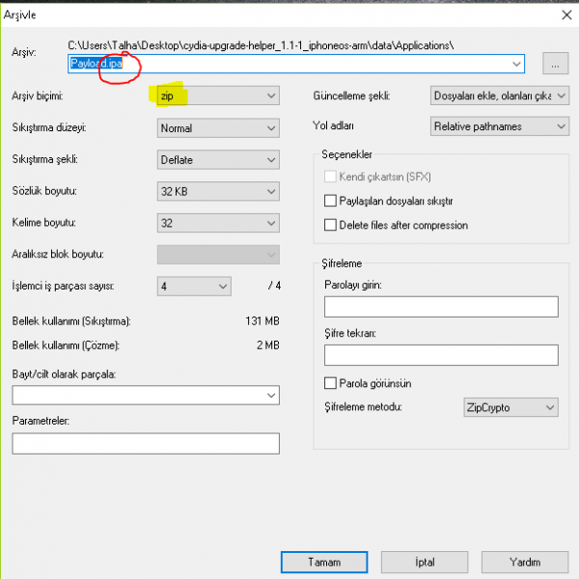Open the Arşiv biçimi zip dropdown

[217, 96]
